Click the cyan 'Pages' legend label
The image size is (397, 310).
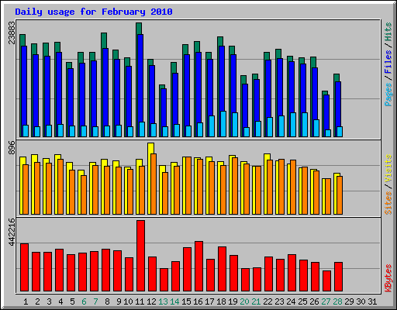[x=388, y=95]
